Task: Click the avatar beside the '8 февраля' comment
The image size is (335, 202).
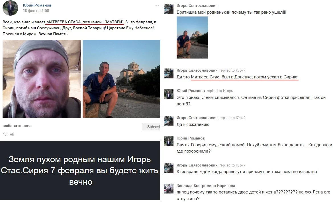Action: tap(169, 168)
